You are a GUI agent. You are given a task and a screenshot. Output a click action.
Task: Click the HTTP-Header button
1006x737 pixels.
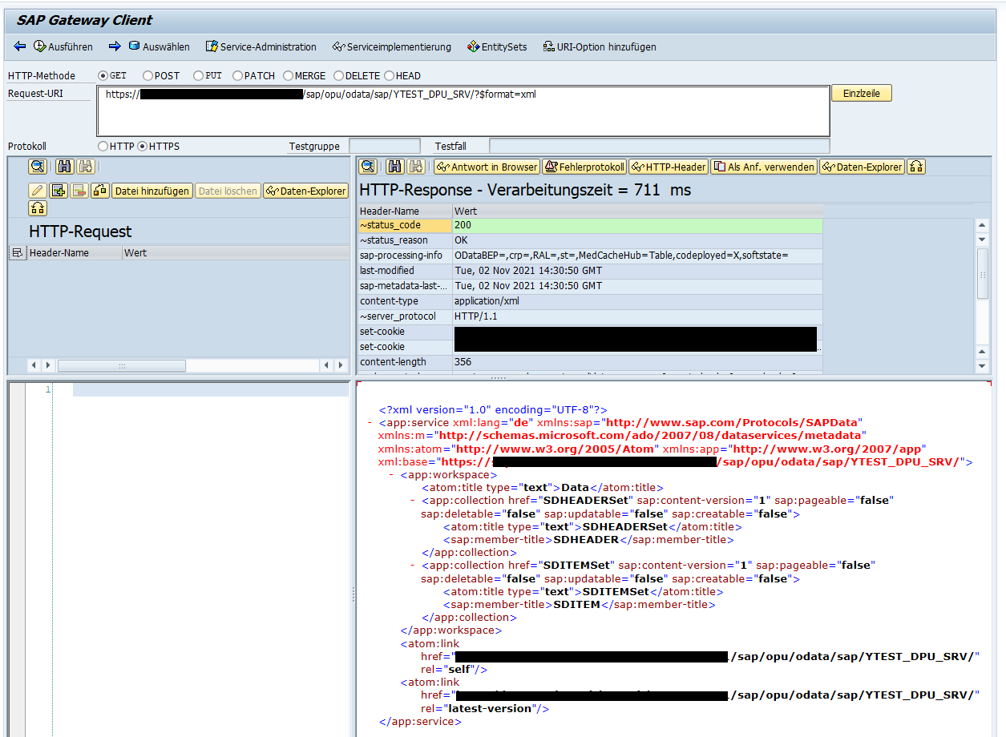tap(669, 167)
